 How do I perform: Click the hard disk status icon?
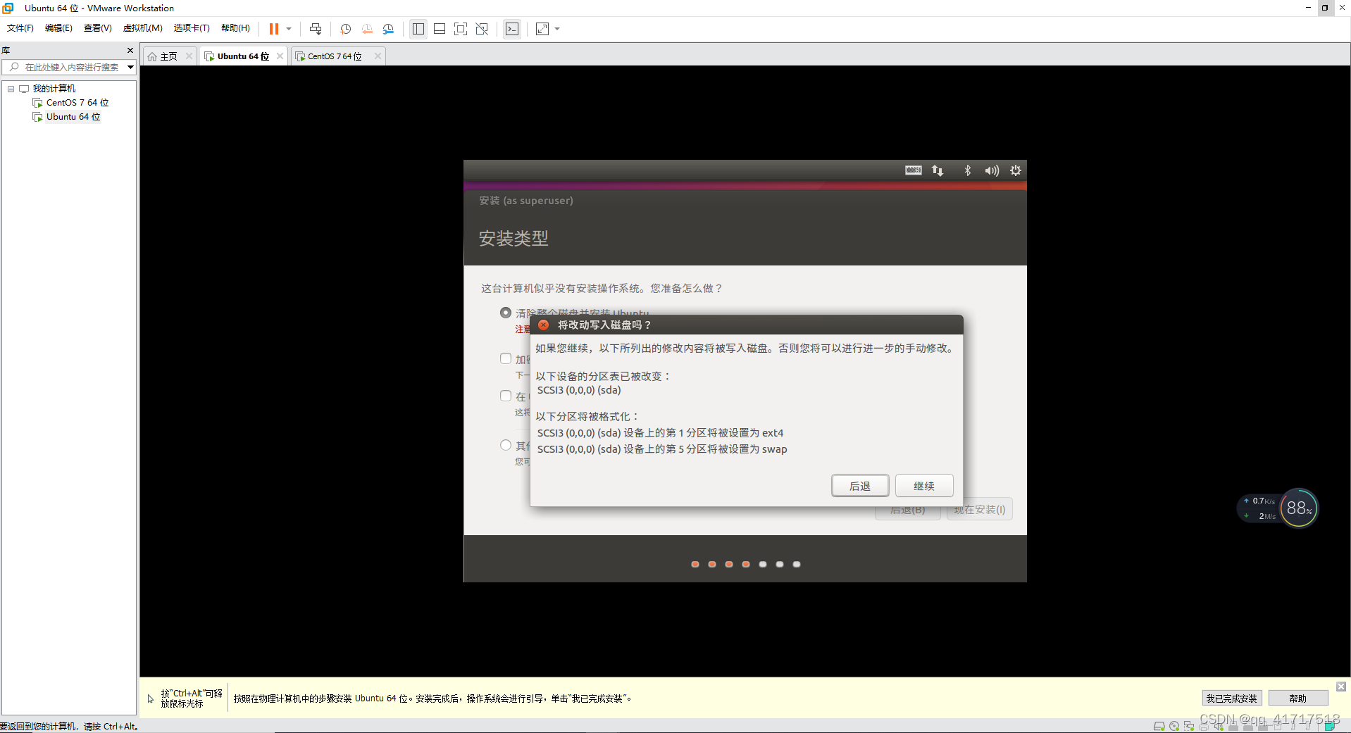(1159, 726)
